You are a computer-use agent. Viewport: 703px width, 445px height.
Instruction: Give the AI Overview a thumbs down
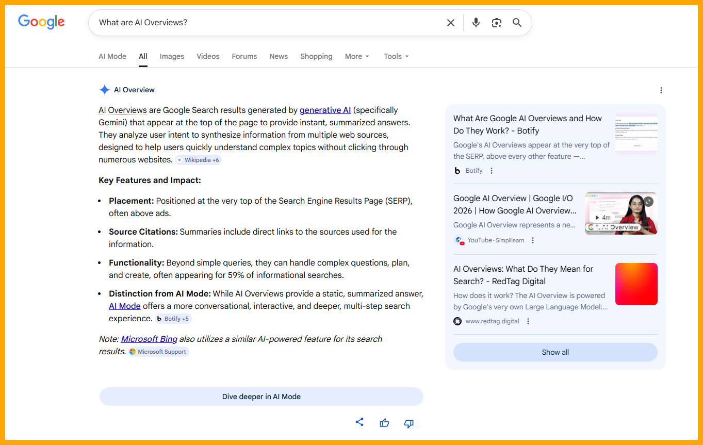click(409, 423)
